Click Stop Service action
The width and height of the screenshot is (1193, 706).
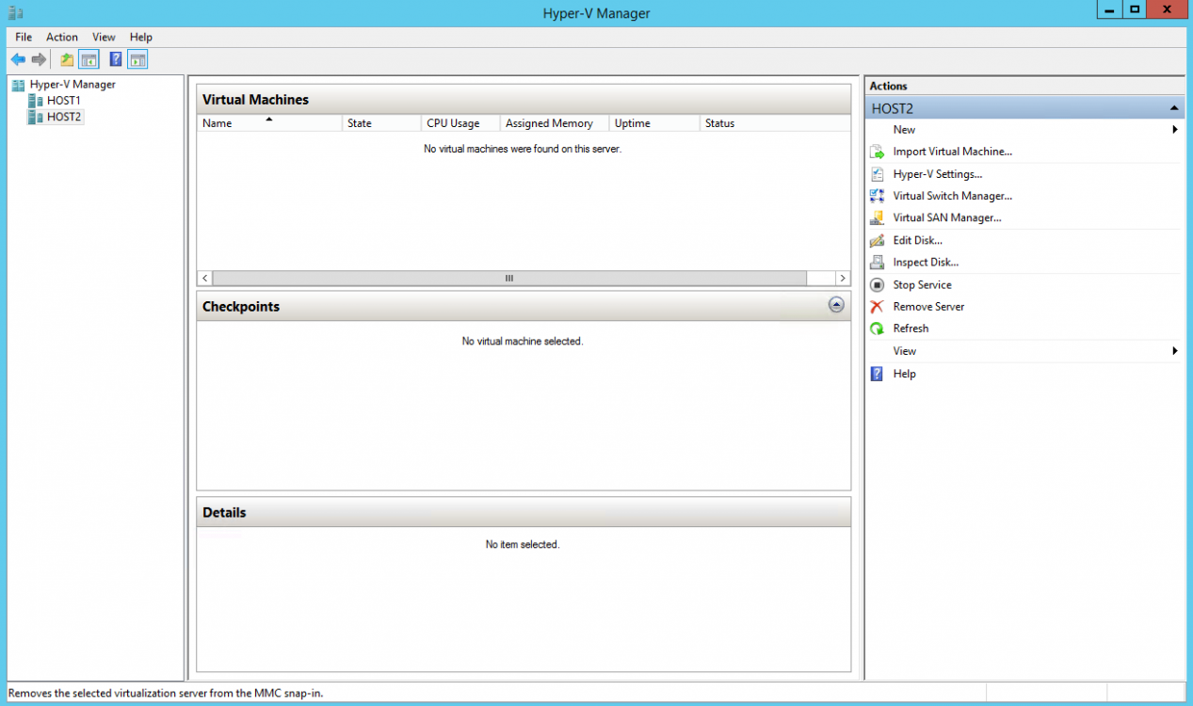(922, 285)
